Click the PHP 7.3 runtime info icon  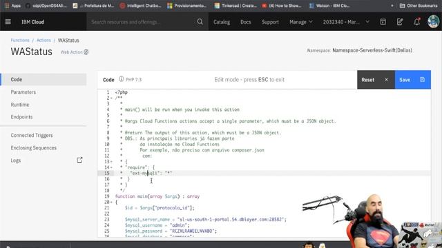122,79
